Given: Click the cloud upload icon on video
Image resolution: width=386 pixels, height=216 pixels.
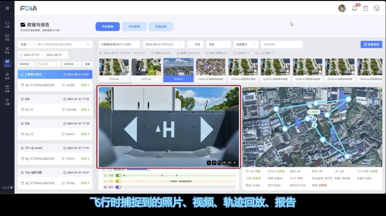Looking at the screenshot, I should [214, 163].
